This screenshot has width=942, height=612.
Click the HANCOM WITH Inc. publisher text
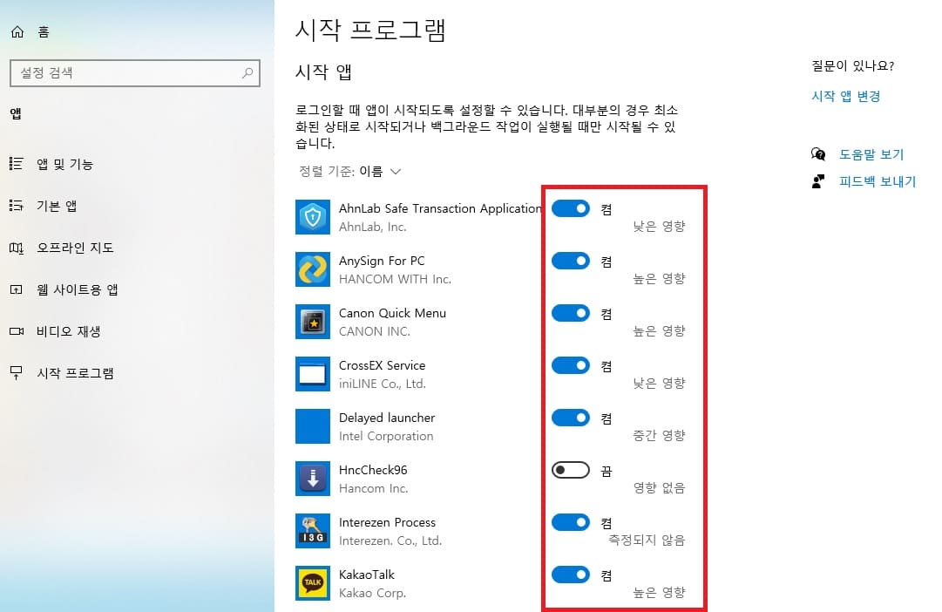(x=395, y=279)
